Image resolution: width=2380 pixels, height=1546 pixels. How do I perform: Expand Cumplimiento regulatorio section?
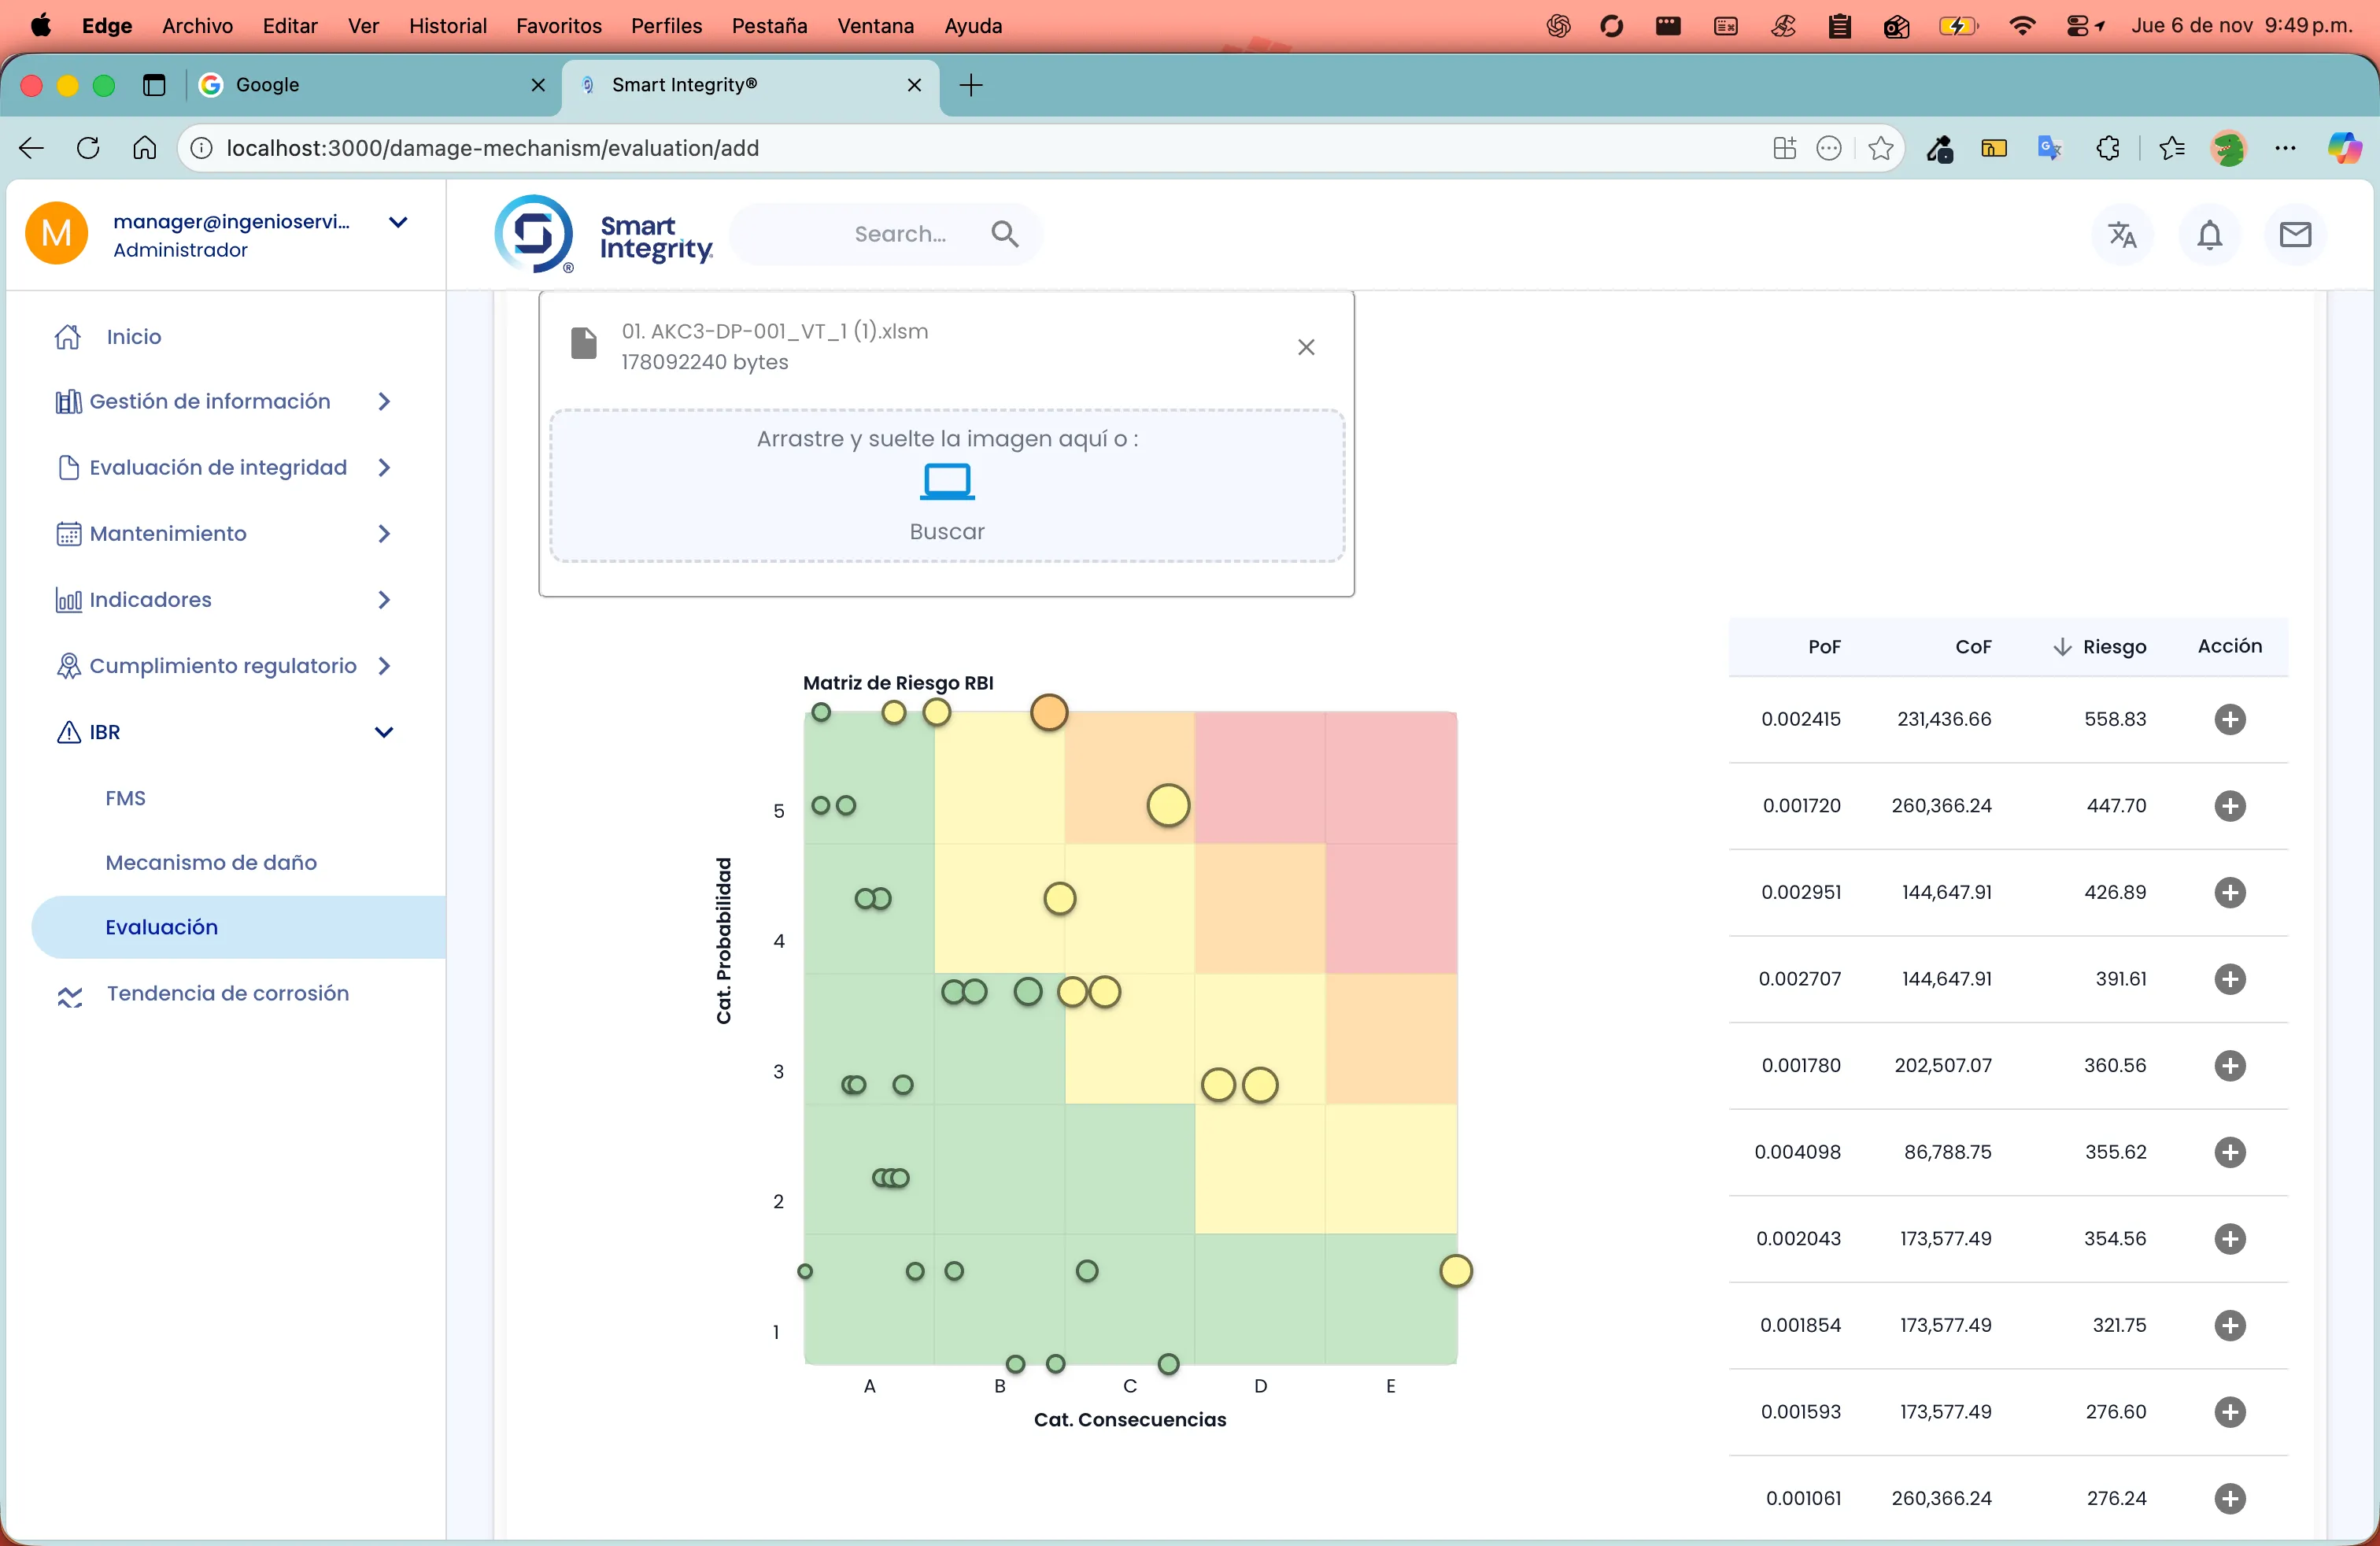pyautogui.click(x=222, y=666)
